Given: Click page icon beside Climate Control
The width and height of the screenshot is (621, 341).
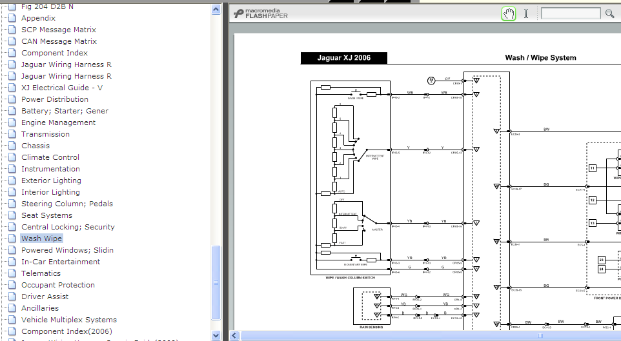Looking at the screenshot, I should click(x=13, y=157).
